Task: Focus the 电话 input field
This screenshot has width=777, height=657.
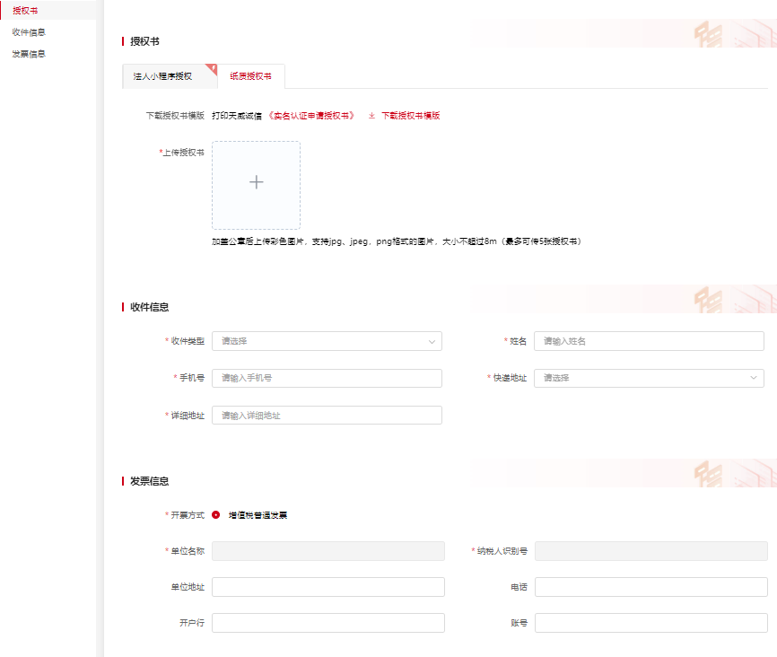Action: click(650, 587)
